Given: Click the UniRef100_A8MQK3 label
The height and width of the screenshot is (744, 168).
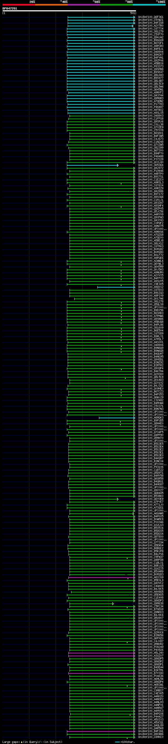Looking at the screenshot, I should 150,418.
